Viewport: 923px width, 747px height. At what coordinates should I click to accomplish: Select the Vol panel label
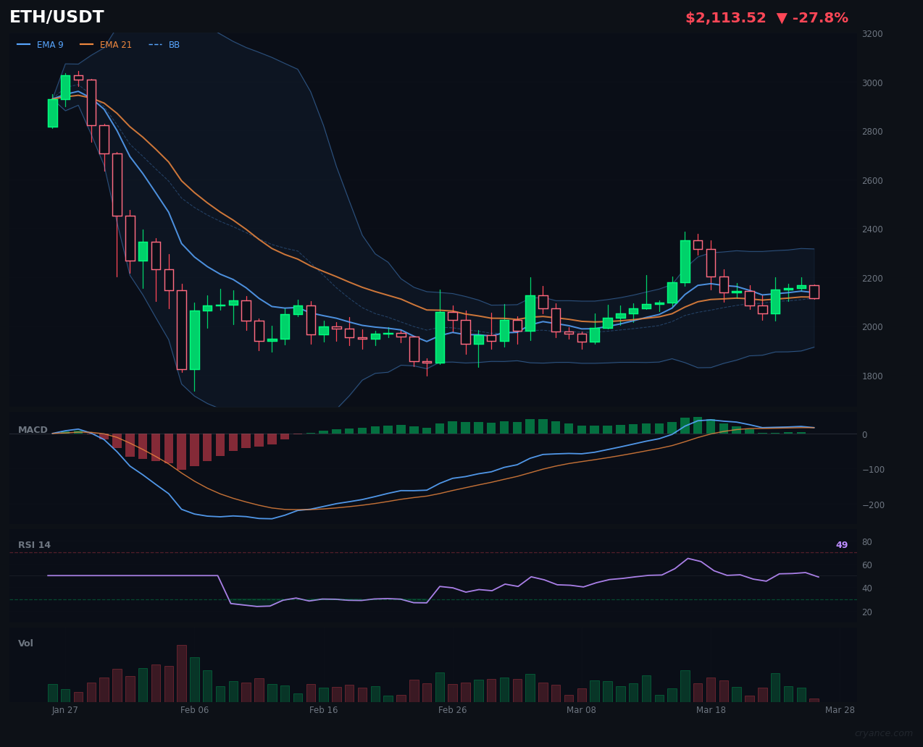25,643
